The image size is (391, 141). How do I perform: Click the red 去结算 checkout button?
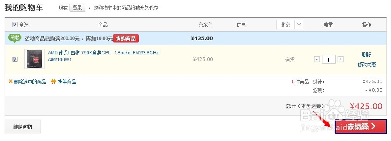[x=361, y=126]
